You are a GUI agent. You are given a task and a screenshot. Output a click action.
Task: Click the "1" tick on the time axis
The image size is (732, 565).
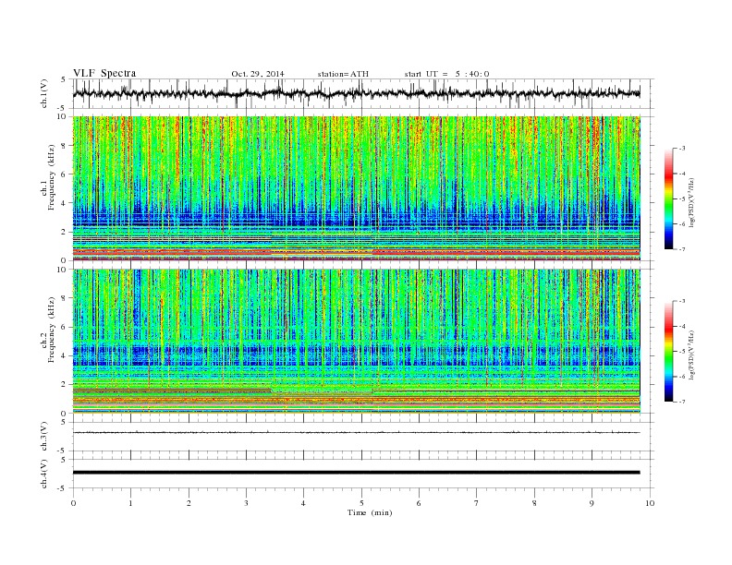coord(130,503)
